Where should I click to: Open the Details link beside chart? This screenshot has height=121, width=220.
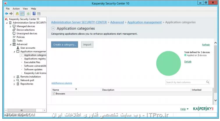click(x=188, y=62)
